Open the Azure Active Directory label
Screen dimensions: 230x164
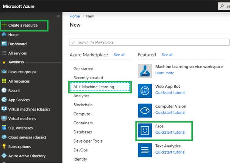pyautogui.click(x=27, y=156)
